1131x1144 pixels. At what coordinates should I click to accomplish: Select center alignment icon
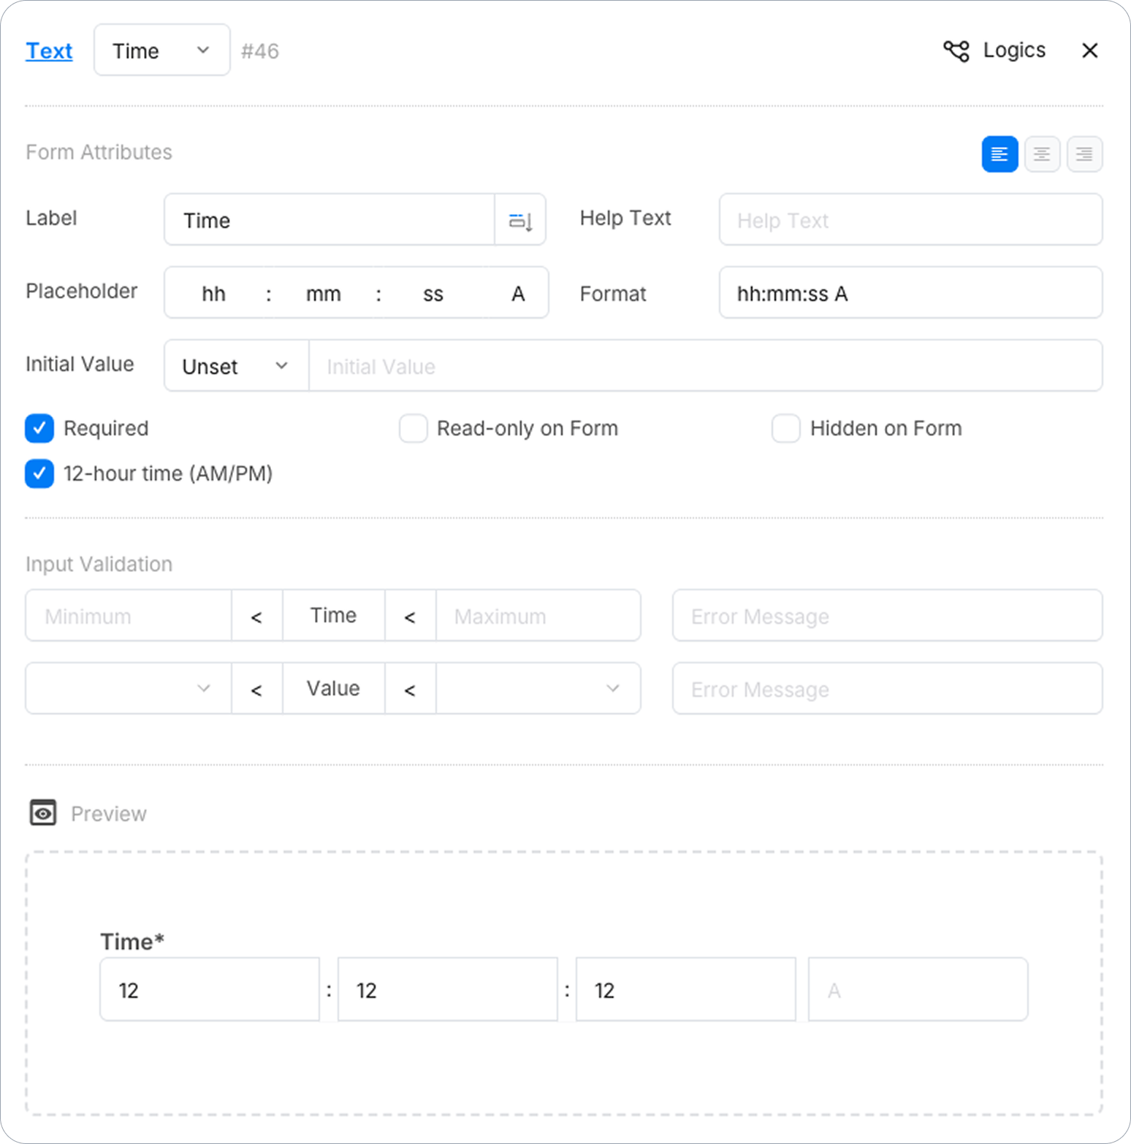point(1042,154)
